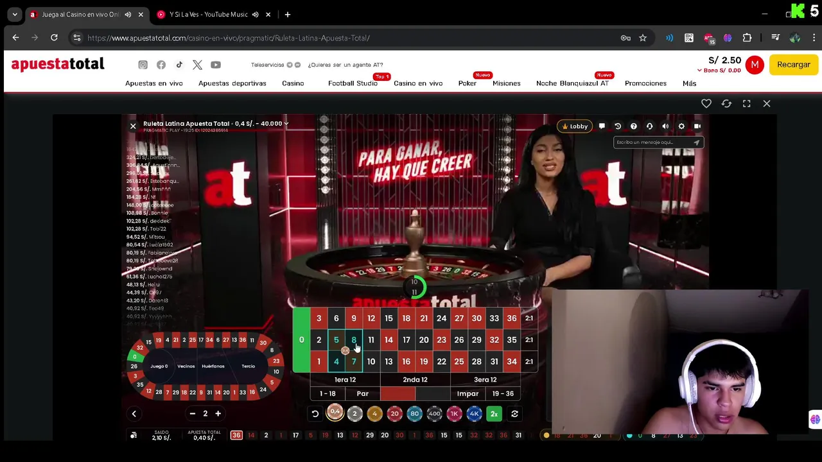Bet on number 17 on the table
The width and height of the screenshot is (822, 462).
[406, 340]
